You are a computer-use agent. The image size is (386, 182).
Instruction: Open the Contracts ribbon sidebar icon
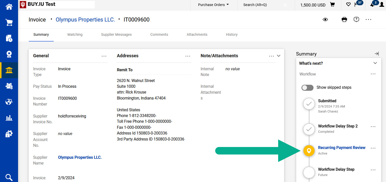tap(9, 54)
